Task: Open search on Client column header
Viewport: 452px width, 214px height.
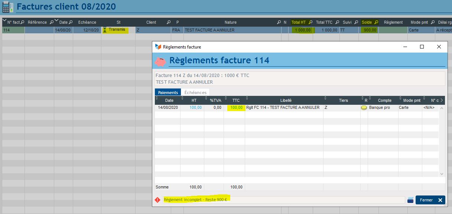Action: pos(169,22)
